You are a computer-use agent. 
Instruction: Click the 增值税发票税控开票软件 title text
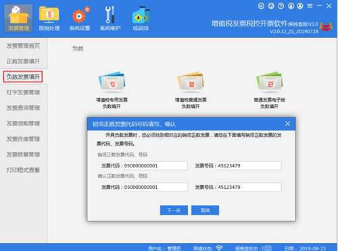(249, 24)
